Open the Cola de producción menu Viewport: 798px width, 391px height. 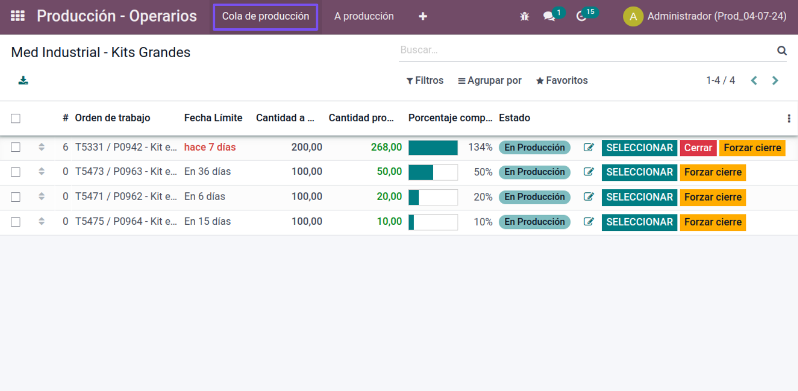(265, 16)
